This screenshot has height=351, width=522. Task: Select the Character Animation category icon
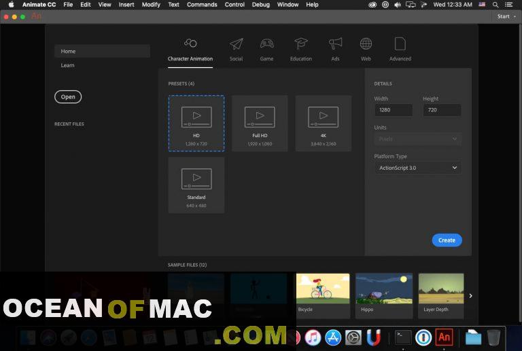click(x=190, y=43)
